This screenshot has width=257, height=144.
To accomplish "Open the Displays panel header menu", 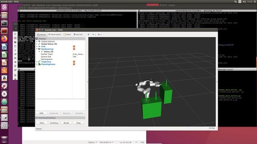I will [84, 39].
